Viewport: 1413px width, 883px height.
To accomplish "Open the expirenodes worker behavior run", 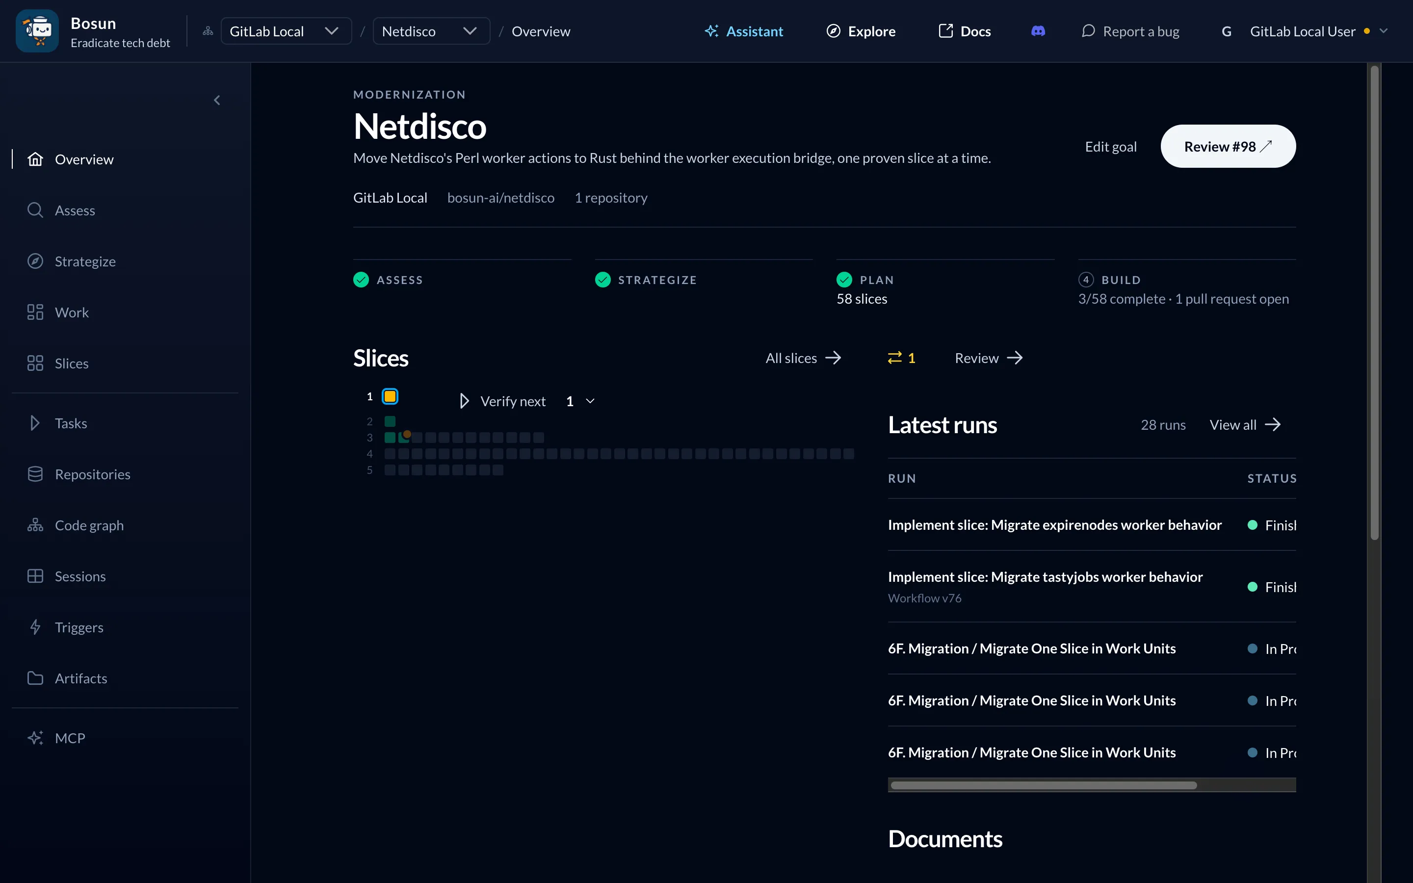I will (1054, 525).
